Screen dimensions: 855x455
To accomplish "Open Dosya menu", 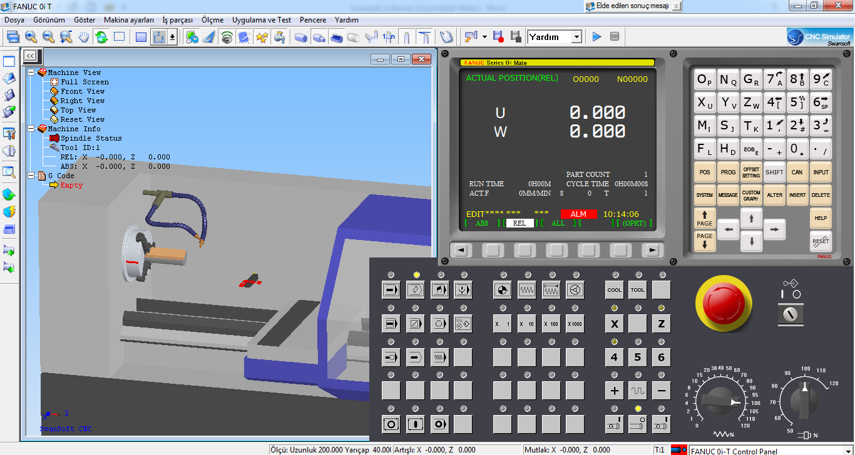I will click(x=13, y=20).
